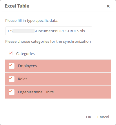The height and width of the screenshot is (125, 116).
Task: Select the Roles row label
Action: coord(23,79)
